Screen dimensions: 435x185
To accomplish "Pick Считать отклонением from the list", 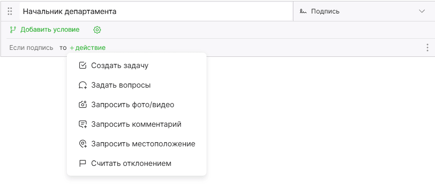I will [x=136, y=164].
